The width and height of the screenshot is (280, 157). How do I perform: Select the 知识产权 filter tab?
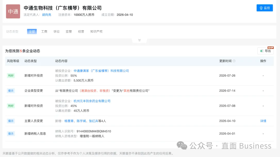click(96, 32)
